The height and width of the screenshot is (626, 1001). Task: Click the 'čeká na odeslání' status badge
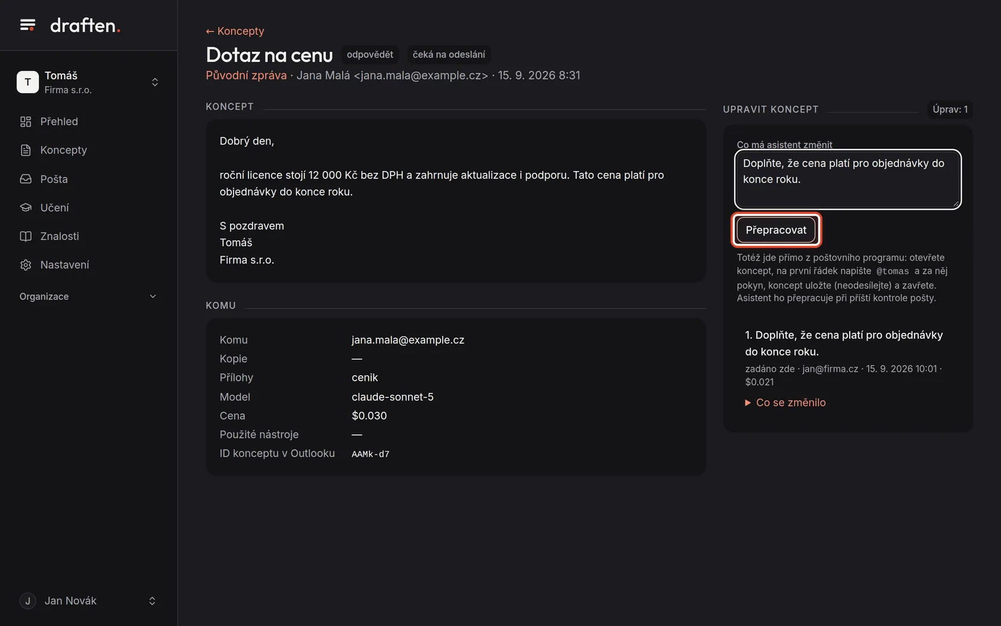pos(449,55)
